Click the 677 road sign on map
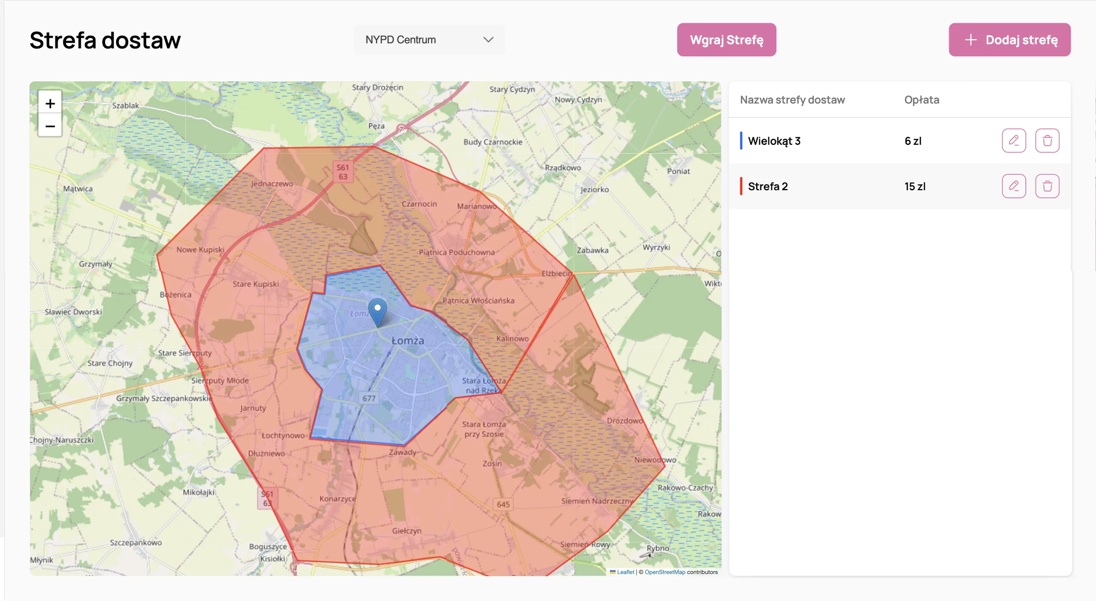Screen dimensions: 1096x601 point(369,398)
